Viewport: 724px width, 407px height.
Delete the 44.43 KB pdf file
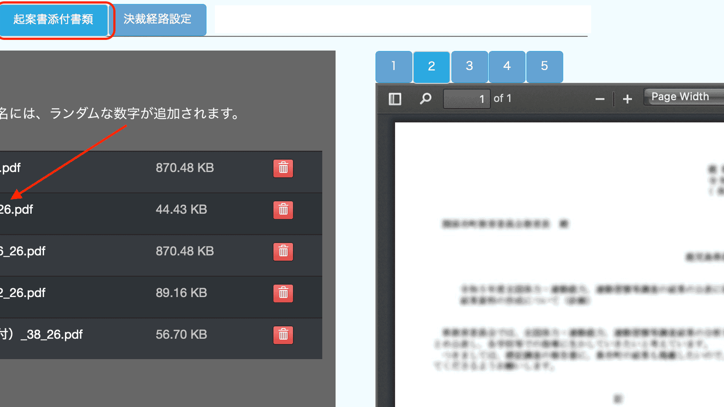point(283,210)
